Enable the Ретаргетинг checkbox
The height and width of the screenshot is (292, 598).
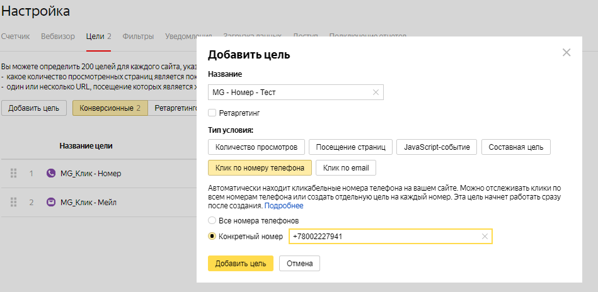click(212, 113)
